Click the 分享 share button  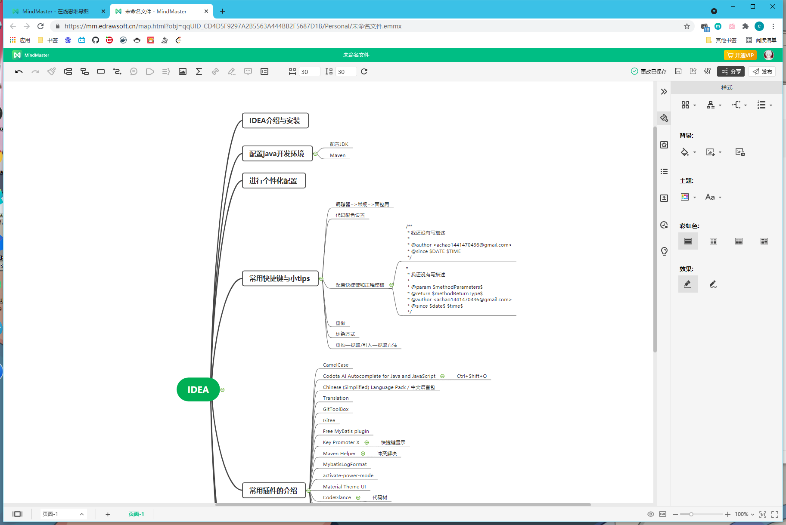731,71
